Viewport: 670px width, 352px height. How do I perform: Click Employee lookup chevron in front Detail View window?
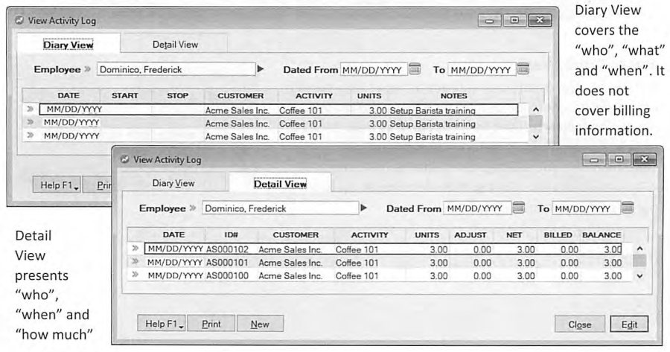tap(193, 208)
